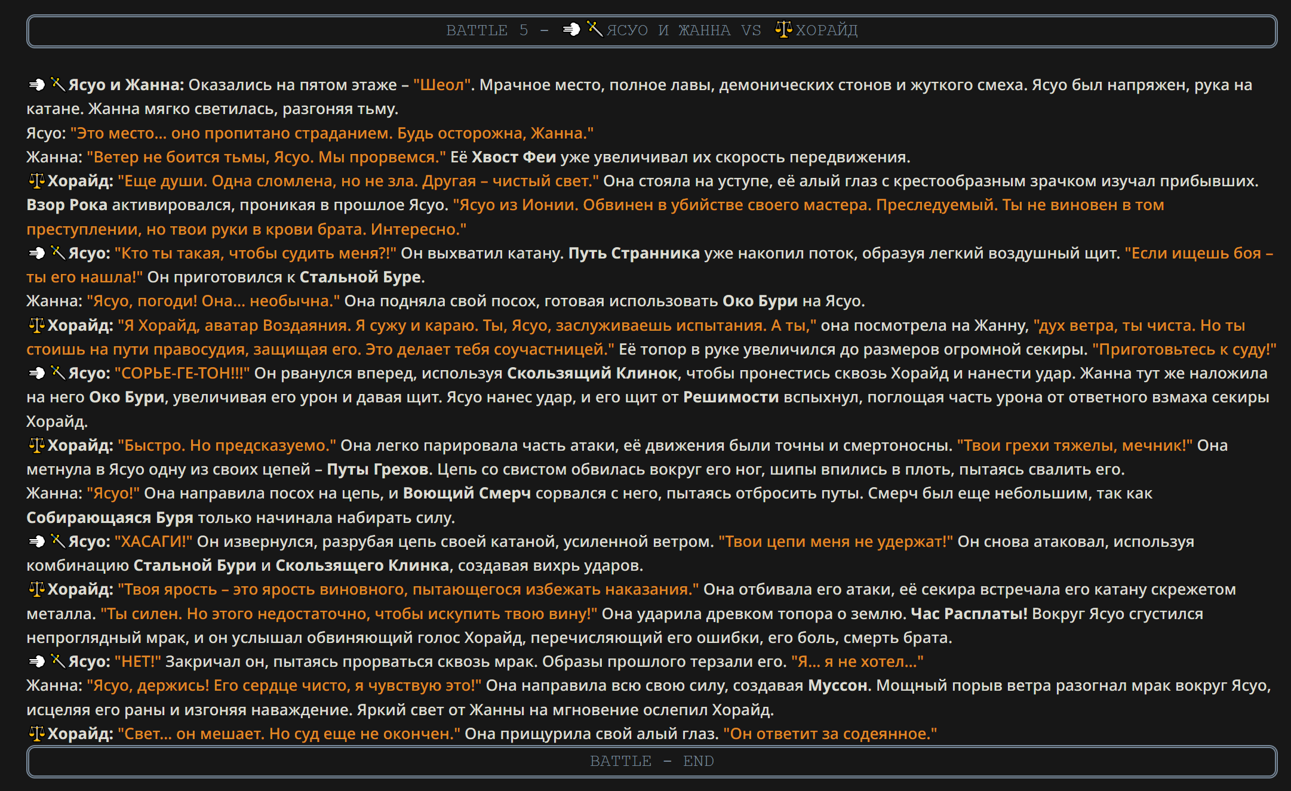Click the bold skill name 'Воющий Смерч'
This screenshot has width=1291, height=791.
[467, 493]
